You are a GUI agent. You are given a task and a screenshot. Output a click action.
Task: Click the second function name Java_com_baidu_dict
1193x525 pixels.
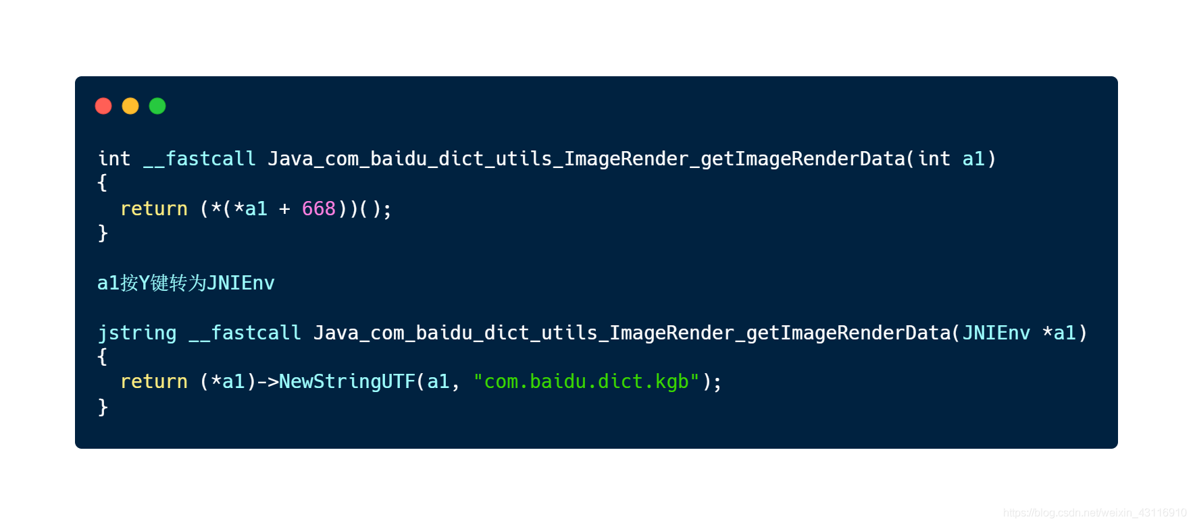[632, 333]
